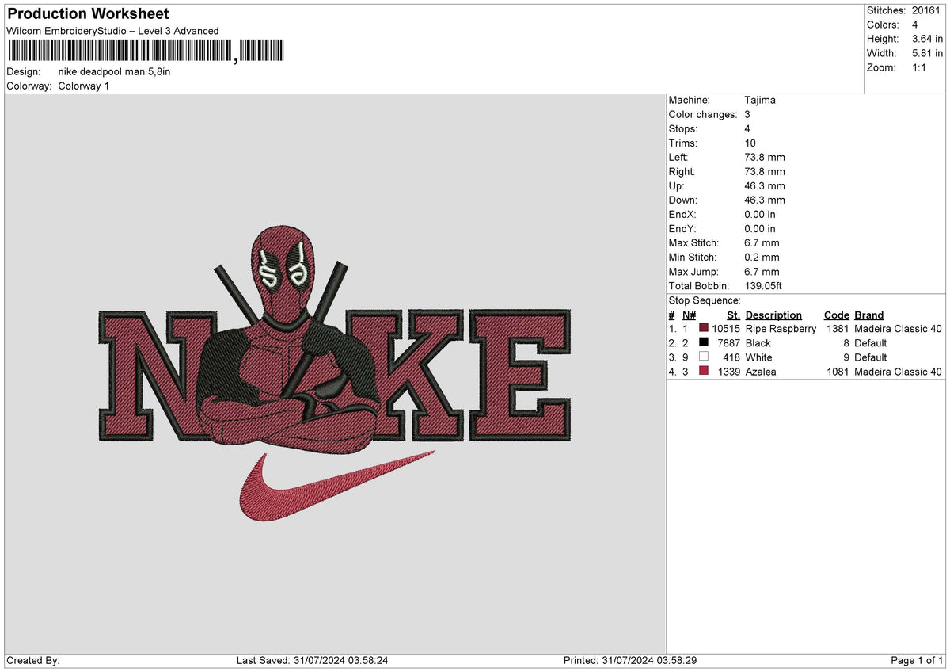Click the Black thread color swatch

coord(702,343)
